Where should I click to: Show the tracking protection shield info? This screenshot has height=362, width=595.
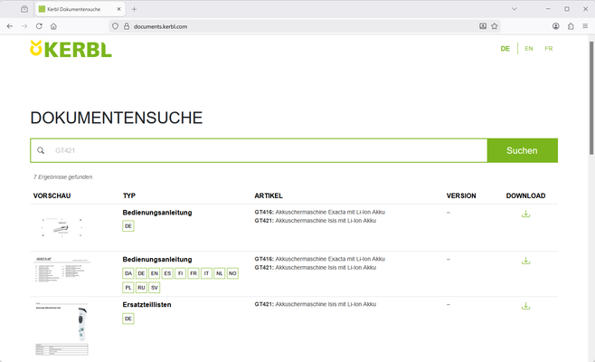pyautogui.click(x=116, y=26)
